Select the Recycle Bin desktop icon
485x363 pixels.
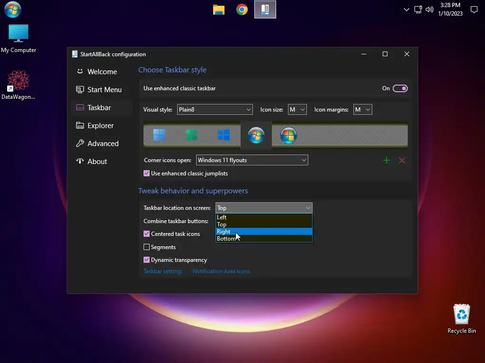461,319
